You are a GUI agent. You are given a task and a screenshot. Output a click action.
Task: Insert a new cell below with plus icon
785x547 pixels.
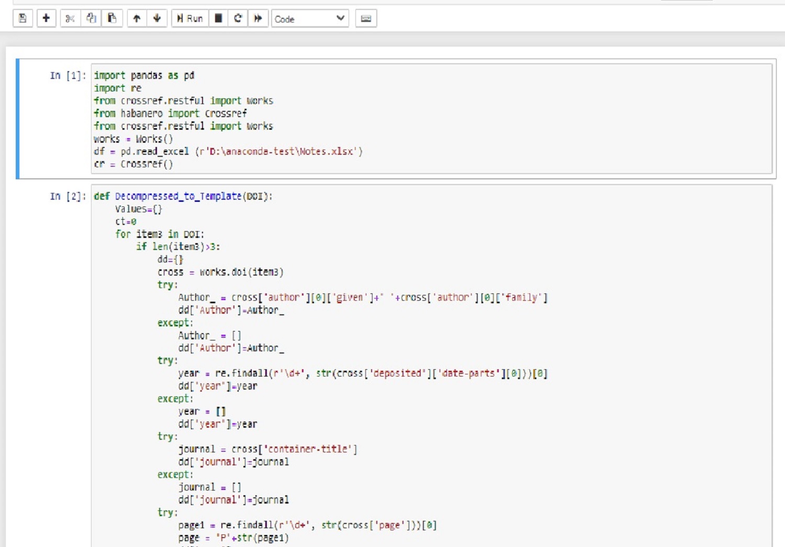(46, 18)
